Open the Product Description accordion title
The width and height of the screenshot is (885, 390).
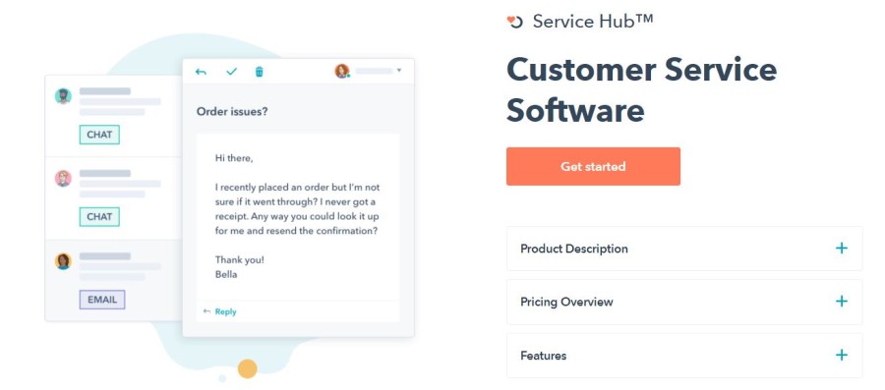574,249
